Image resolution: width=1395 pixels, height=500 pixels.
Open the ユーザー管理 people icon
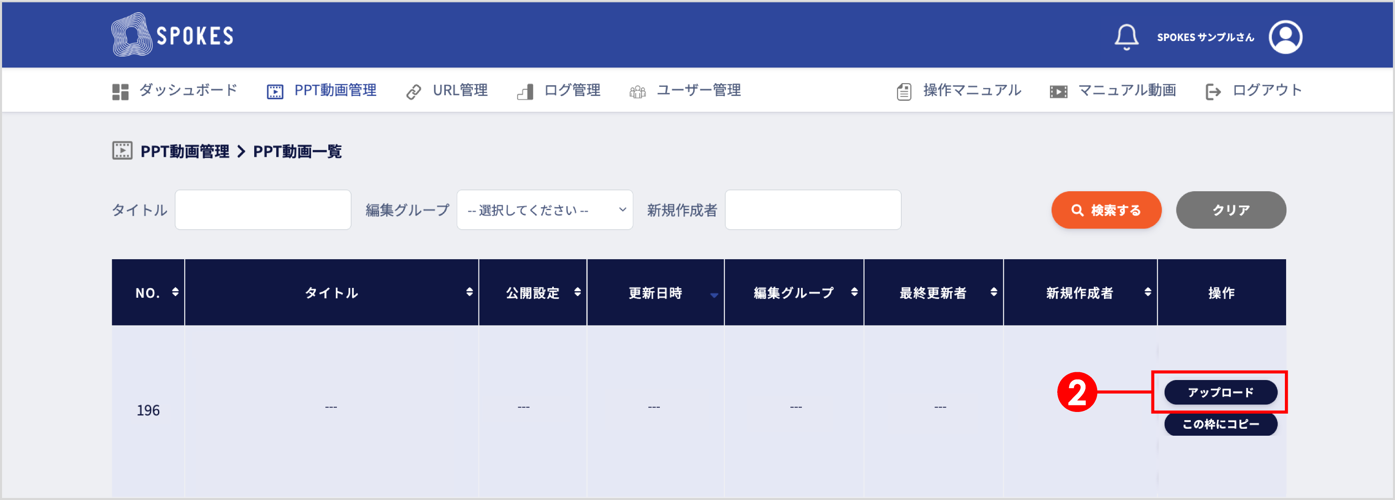(637, 91)
